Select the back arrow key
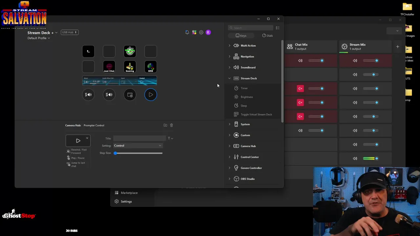Viewport: 420px width, 236px height. (88, 51)
